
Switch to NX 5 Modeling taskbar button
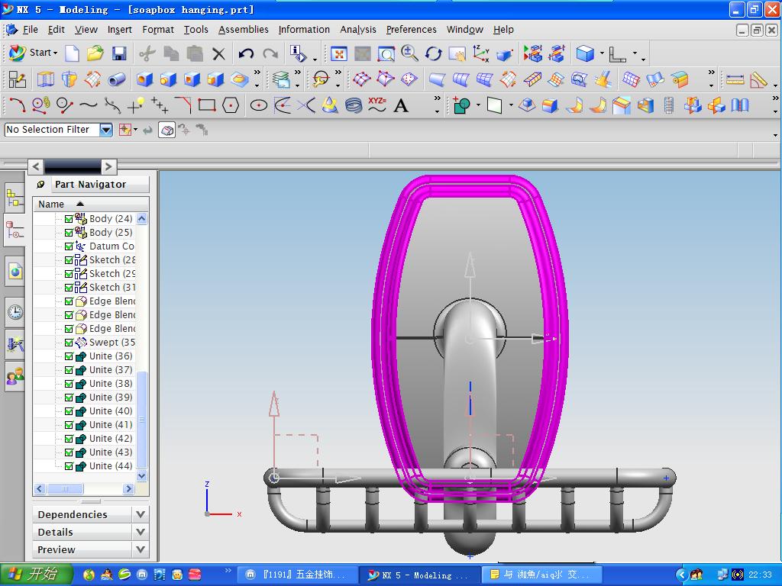click(419, 575)
